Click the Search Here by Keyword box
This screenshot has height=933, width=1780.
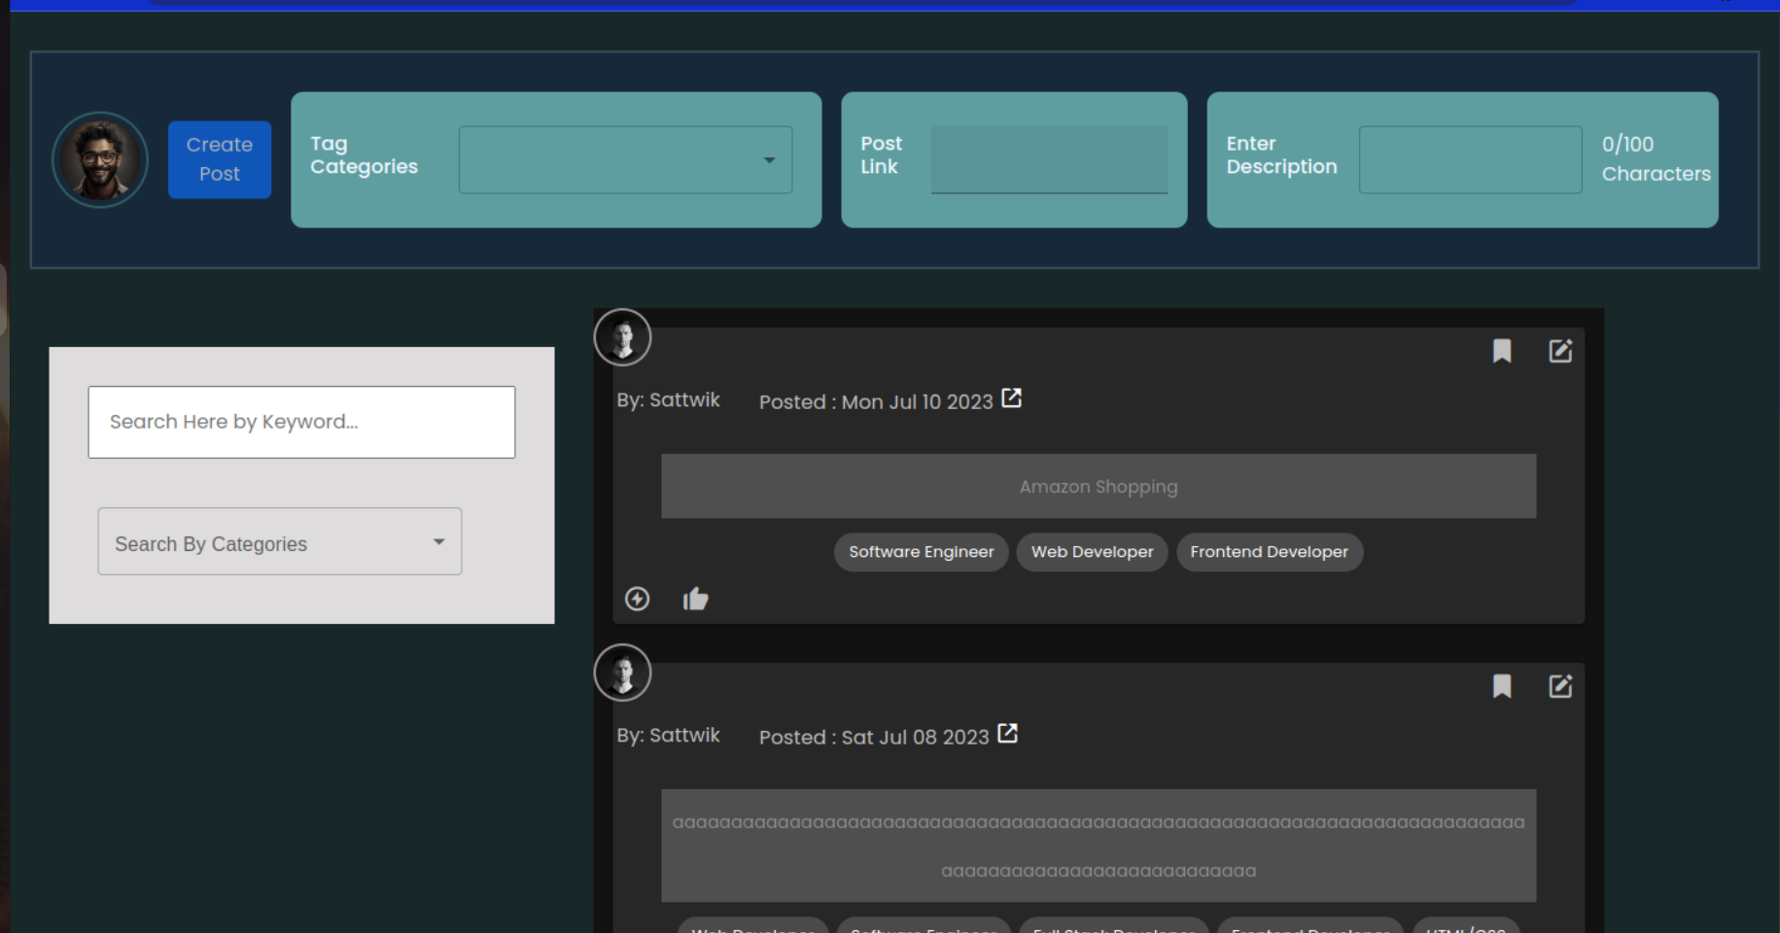click(301, 422)
